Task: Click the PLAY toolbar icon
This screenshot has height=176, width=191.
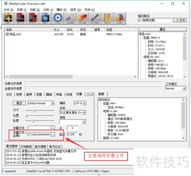Action: click(58, 18)
